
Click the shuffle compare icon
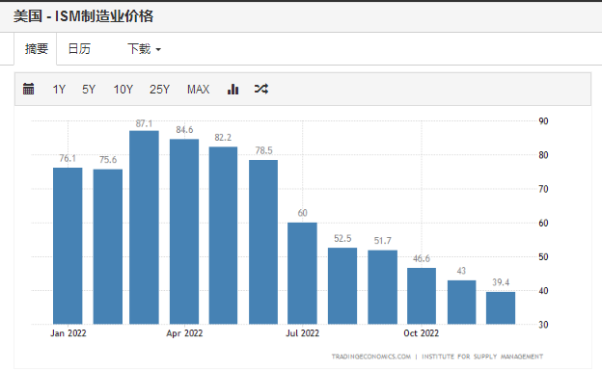[x=261, y=89]
